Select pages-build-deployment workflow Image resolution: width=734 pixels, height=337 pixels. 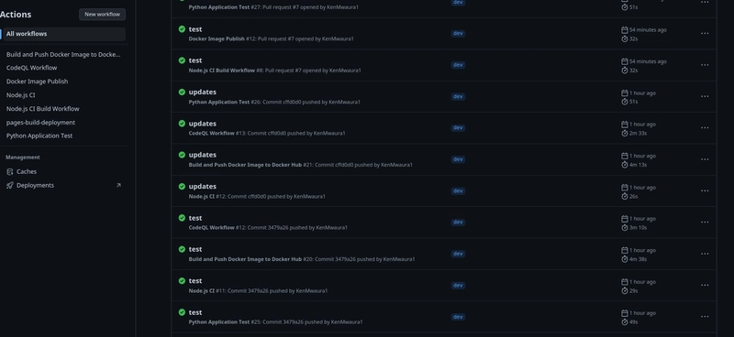(40, 123)
